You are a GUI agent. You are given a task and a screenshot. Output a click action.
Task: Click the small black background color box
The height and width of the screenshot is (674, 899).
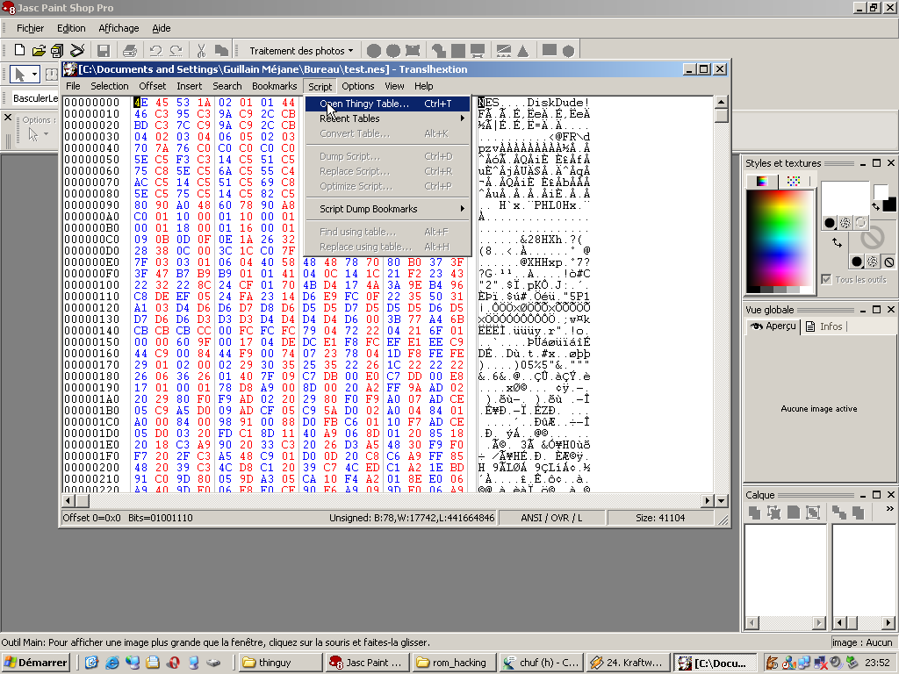[889, 204]
